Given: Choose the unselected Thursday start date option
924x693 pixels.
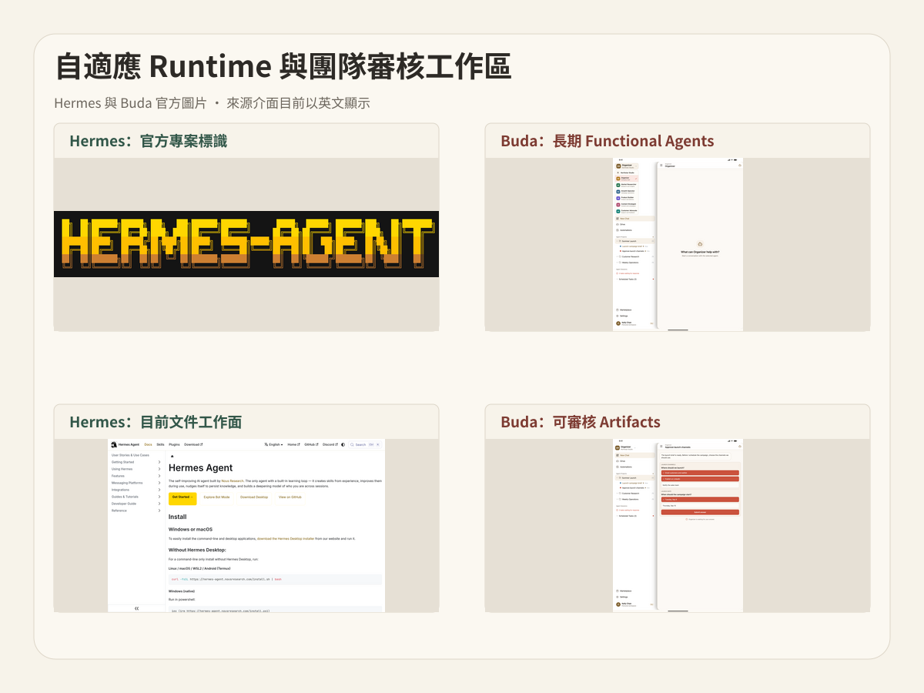Looking at the screenshot, I should click(700, 506).
